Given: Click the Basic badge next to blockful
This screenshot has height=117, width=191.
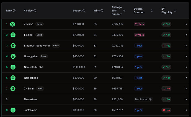Looking at the screenshot, I should [39, 35].
